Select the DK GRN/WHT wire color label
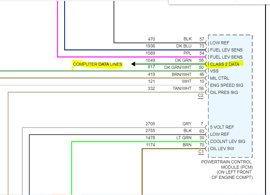270x195 pixels. pos(178,67)
